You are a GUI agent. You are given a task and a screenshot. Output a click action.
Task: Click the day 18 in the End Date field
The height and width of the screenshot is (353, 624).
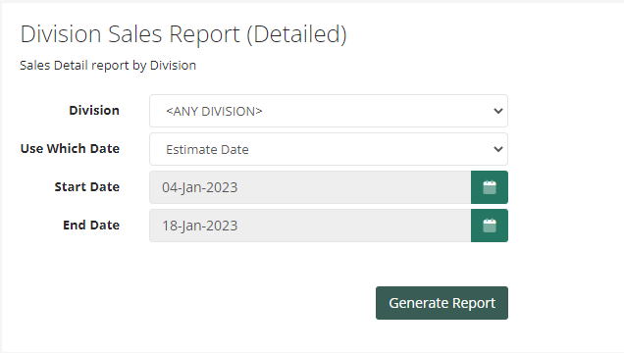tap(169, 226)
